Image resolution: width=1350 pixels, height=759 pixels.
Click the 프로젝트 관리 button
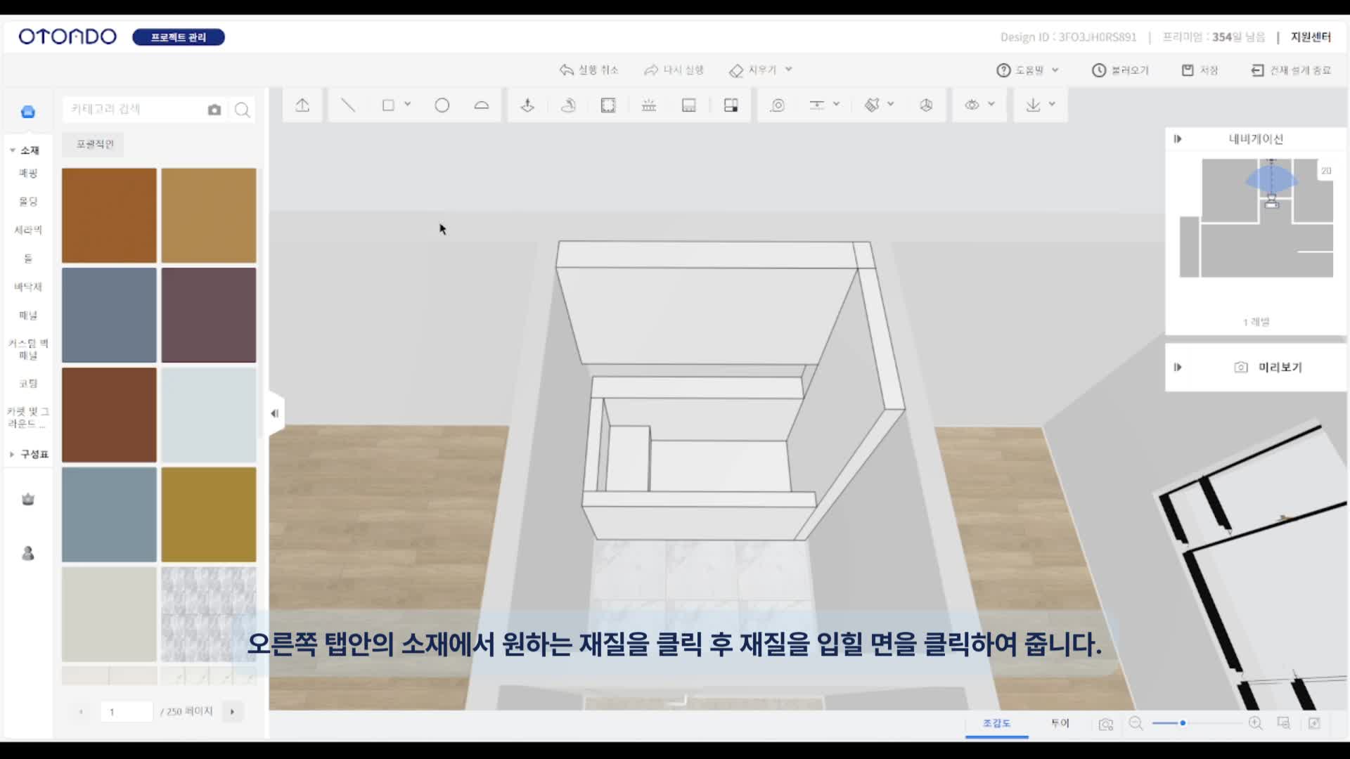click(179, 37)
